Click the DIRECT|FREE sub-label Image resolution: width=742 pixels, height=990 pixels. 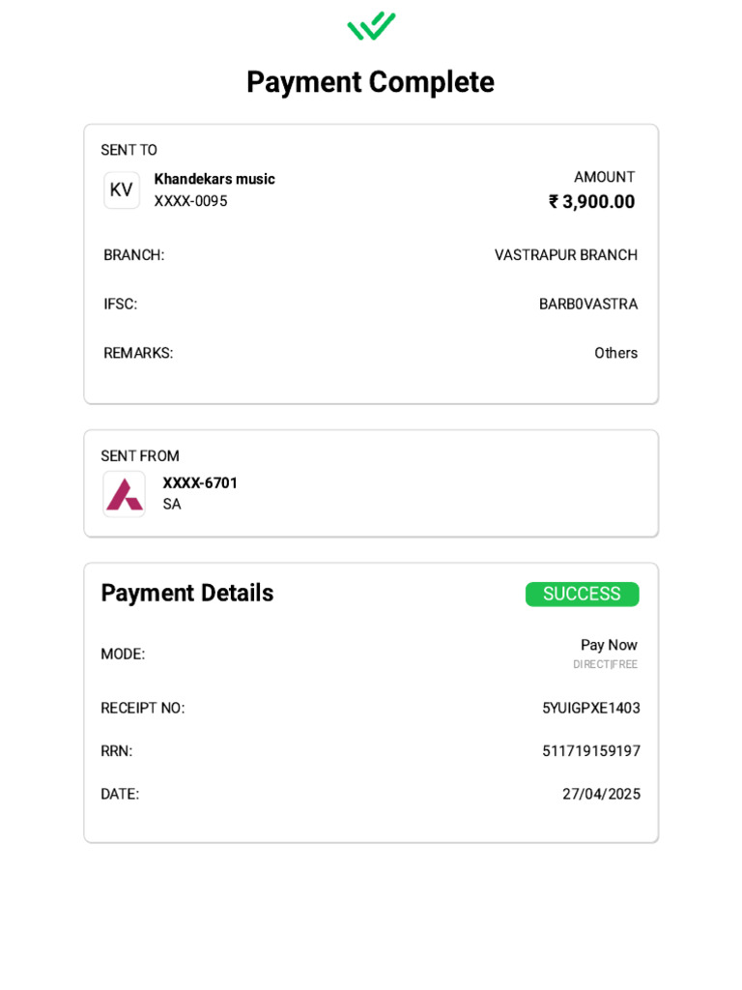click(x=605, y=664)
